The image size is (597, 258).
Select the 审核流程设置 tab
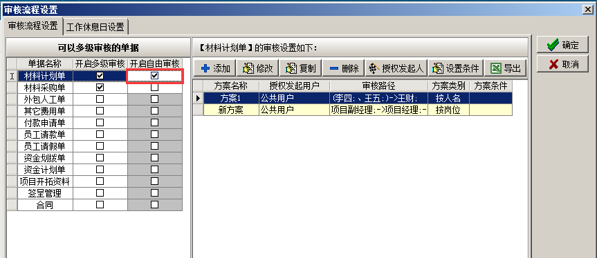33,26
